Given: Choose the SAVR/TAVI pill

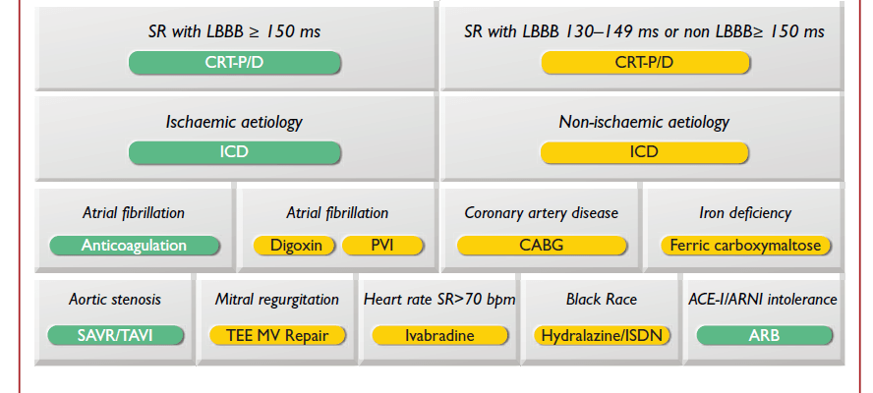Looking at the screenshot, I should (115, 335).
